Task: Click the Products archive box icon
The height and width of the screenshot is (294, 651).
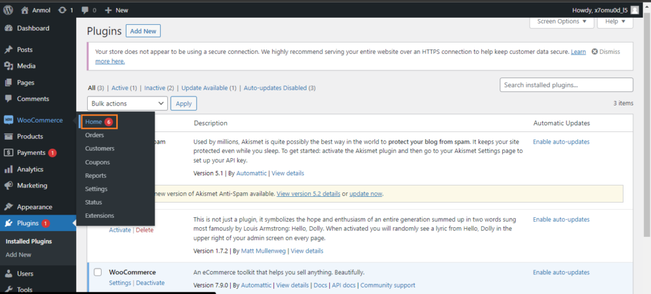Action: pyautogui.click(x=8, y=137)
